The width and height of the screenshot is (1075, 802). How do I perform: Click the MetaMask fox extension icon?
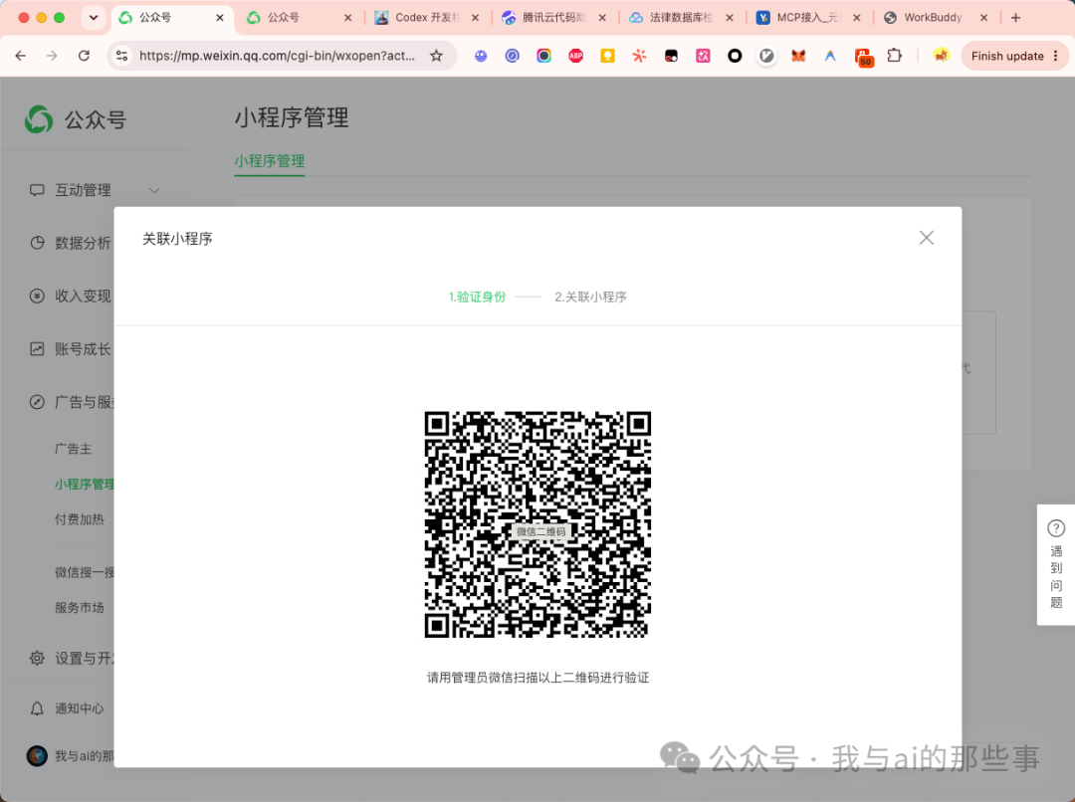point(798,56)
